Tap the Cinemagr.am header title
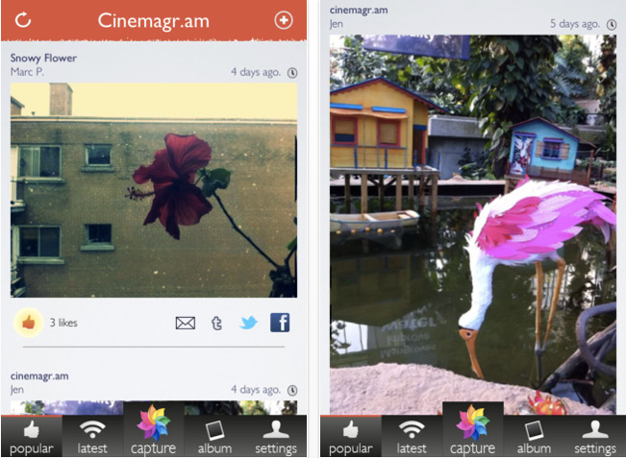Screen dimensions: 626x458 click(x=154, y=21)
